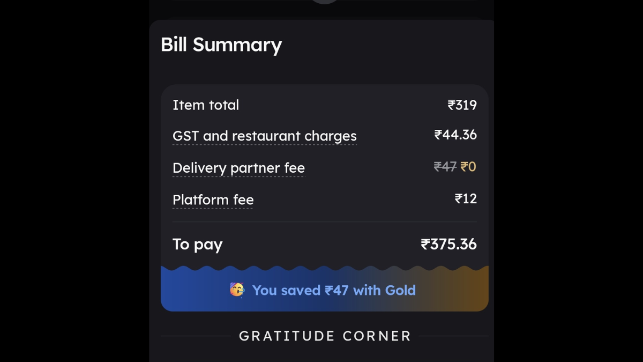Select the Item total label
The width and height of the screenshot is (643, 362).
(206, 105)
